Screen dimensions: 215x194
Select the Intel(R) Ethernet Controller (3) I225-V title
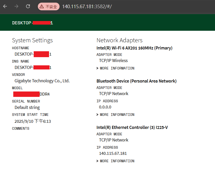click(132, 127)
